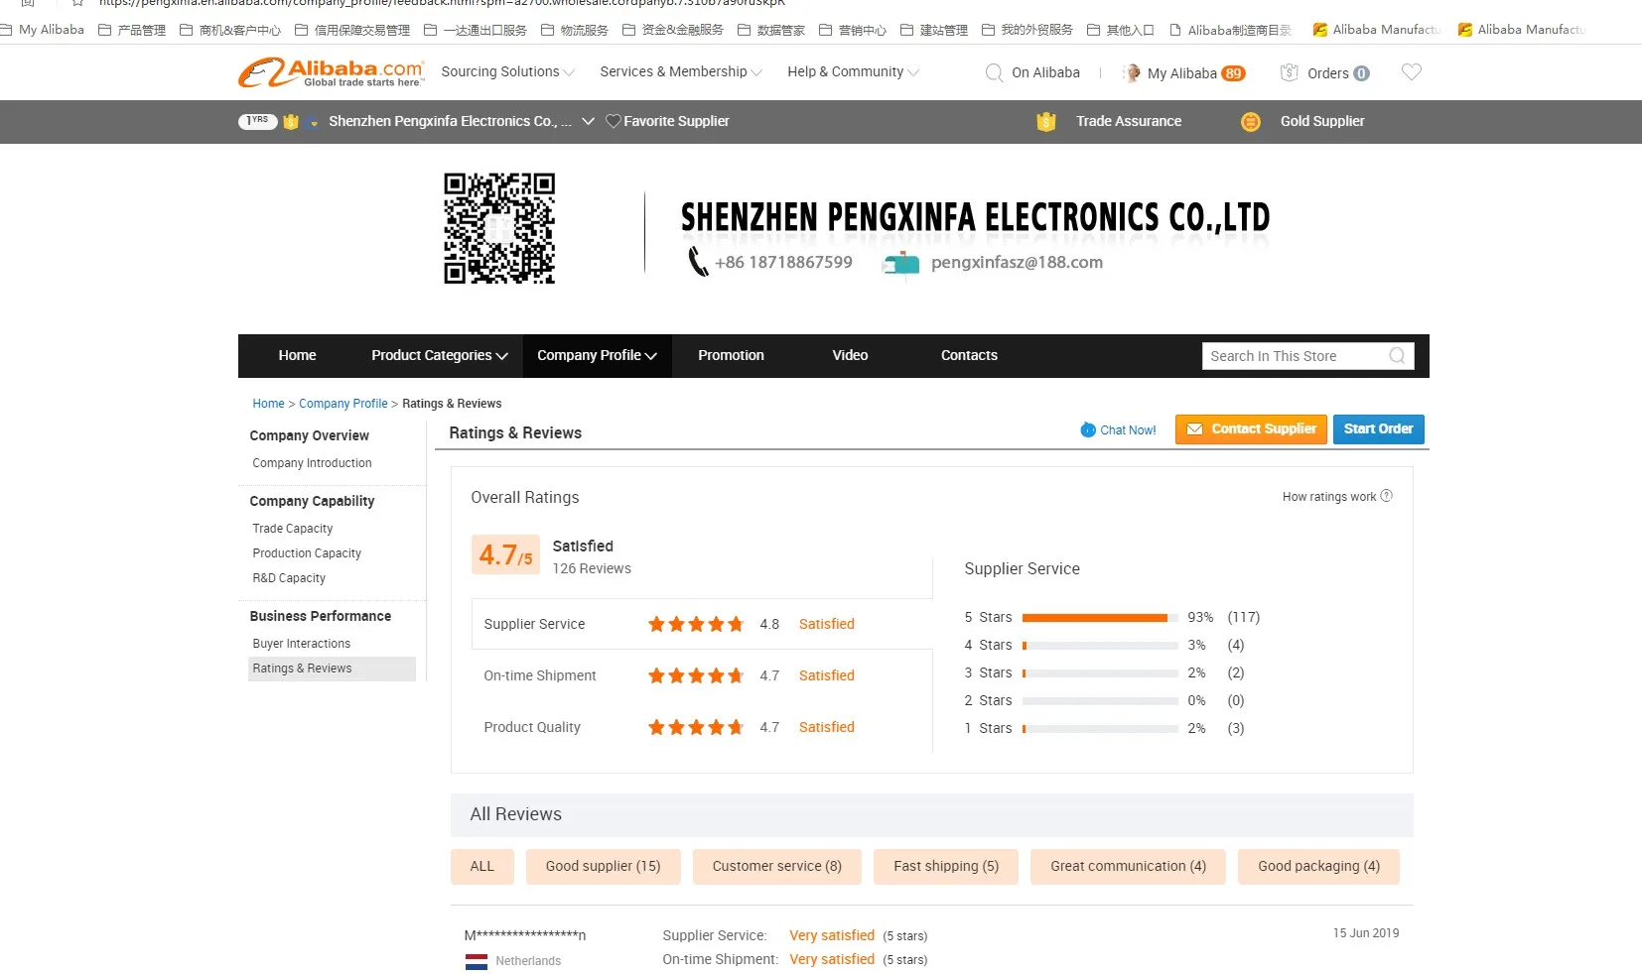Click the Trade Assurance shield icon

pos(1045,121)
